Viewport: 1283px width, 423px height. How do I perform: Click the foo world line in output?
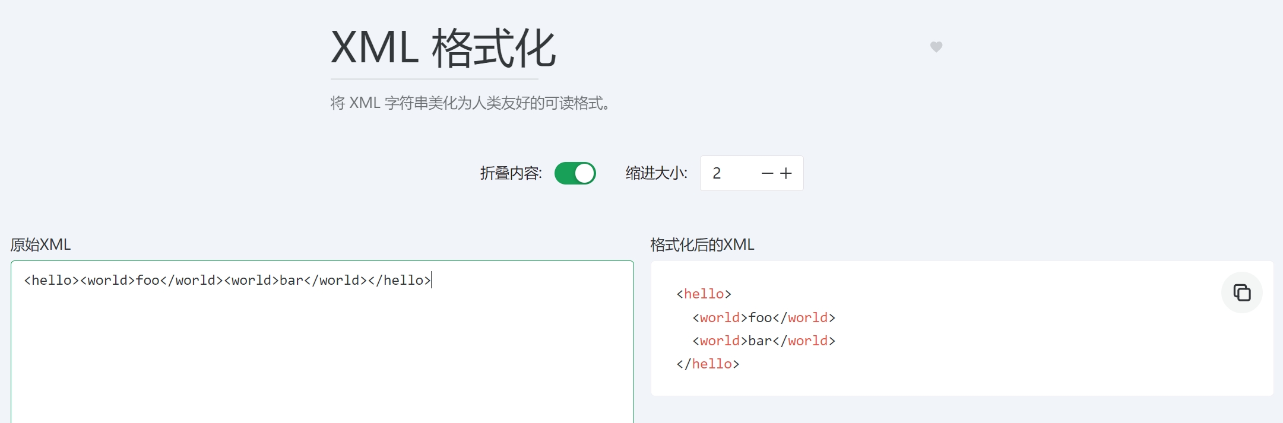tap(764, 318)
